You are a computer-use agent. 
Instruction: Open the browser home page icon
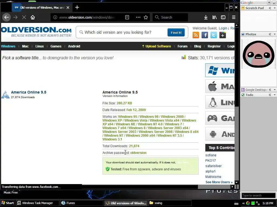pyautogui.click(x=33, y=17)
